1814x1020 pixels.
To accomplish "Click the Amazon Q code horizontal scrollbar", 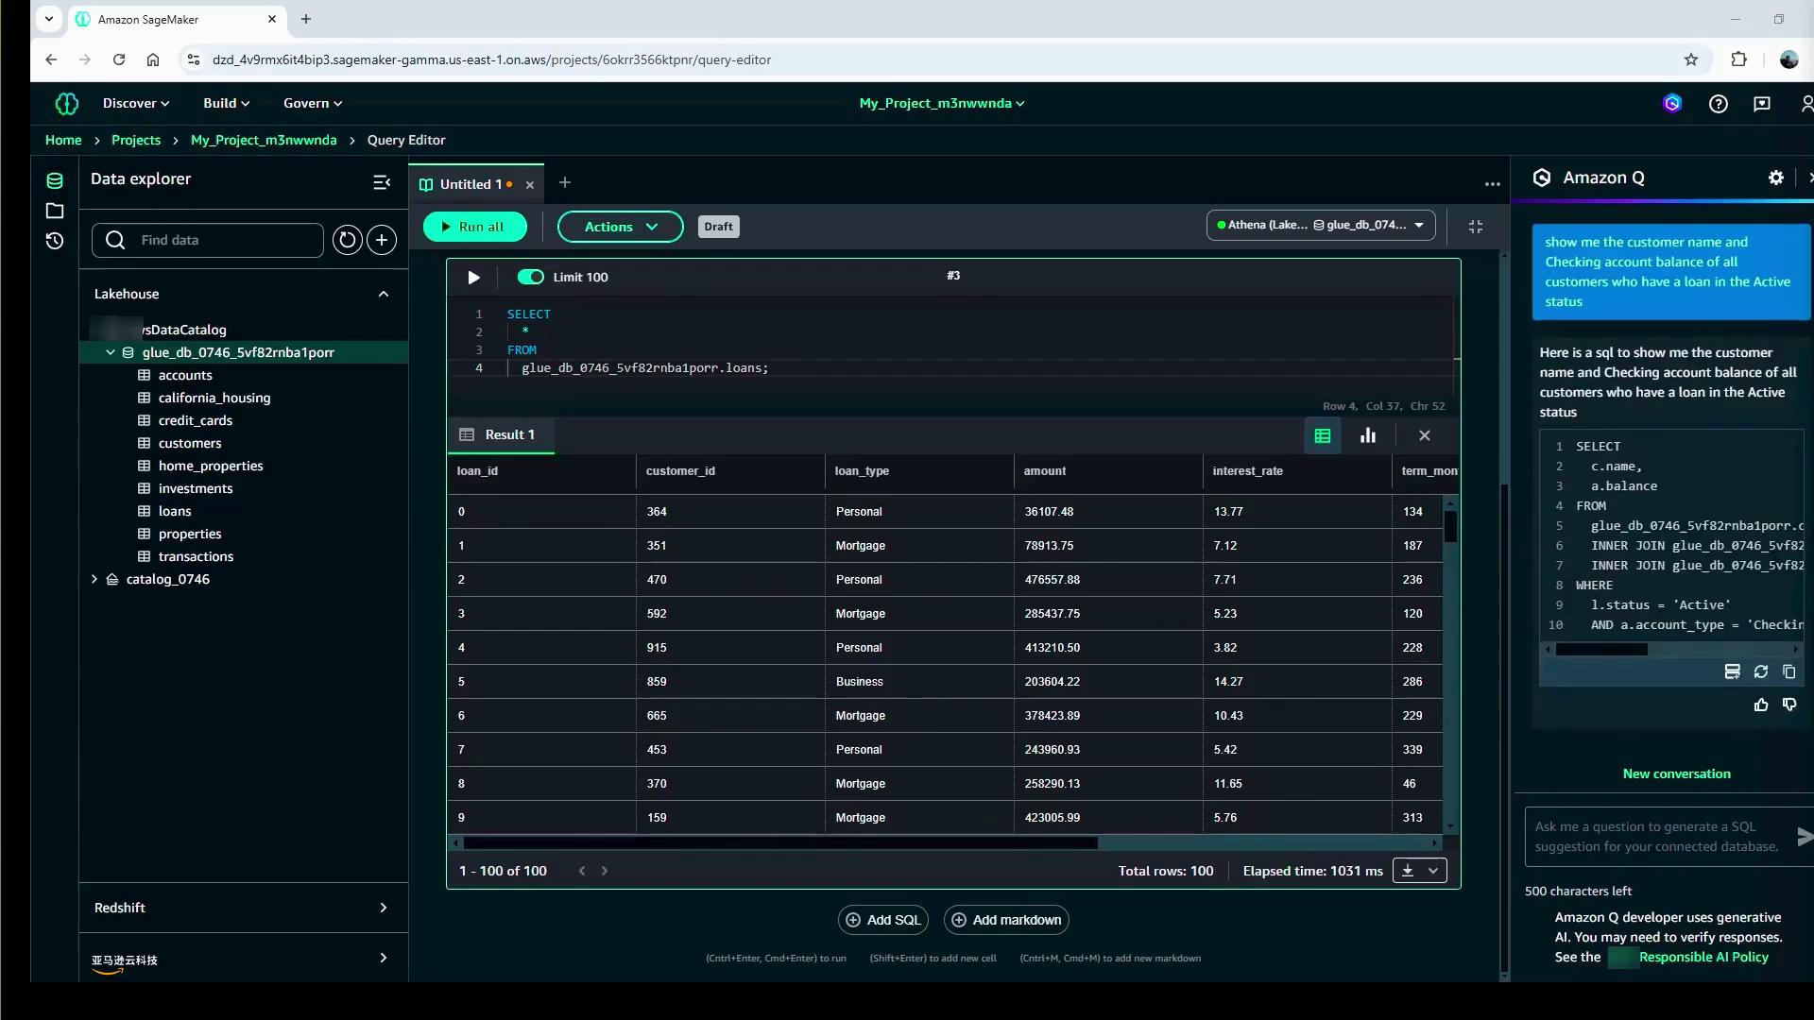I will (x=1601, y=650).
